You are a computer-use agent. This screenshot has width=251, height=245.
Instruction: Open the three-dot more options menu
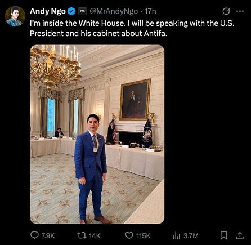240,11
